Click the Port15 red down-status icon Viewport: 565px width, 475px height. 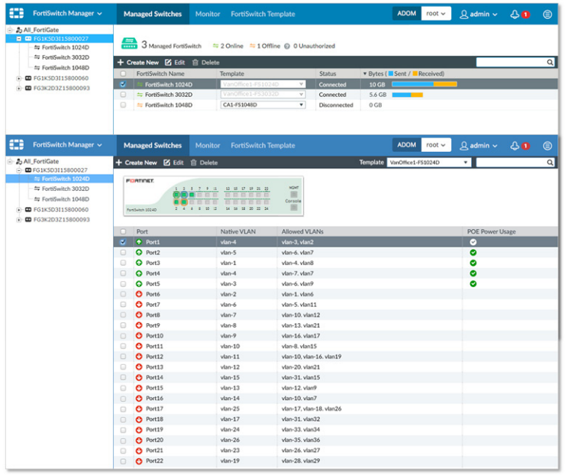point(139,388)
